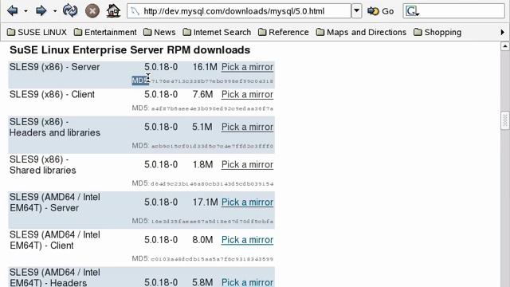Pick a mirror for x86 Shared libraries
This screenshot has height=287, width=510.
[247, 165]
